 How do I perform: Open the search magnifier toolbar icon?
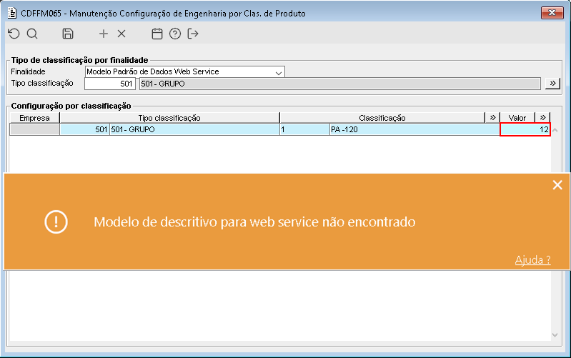click(x=32, y=34)
